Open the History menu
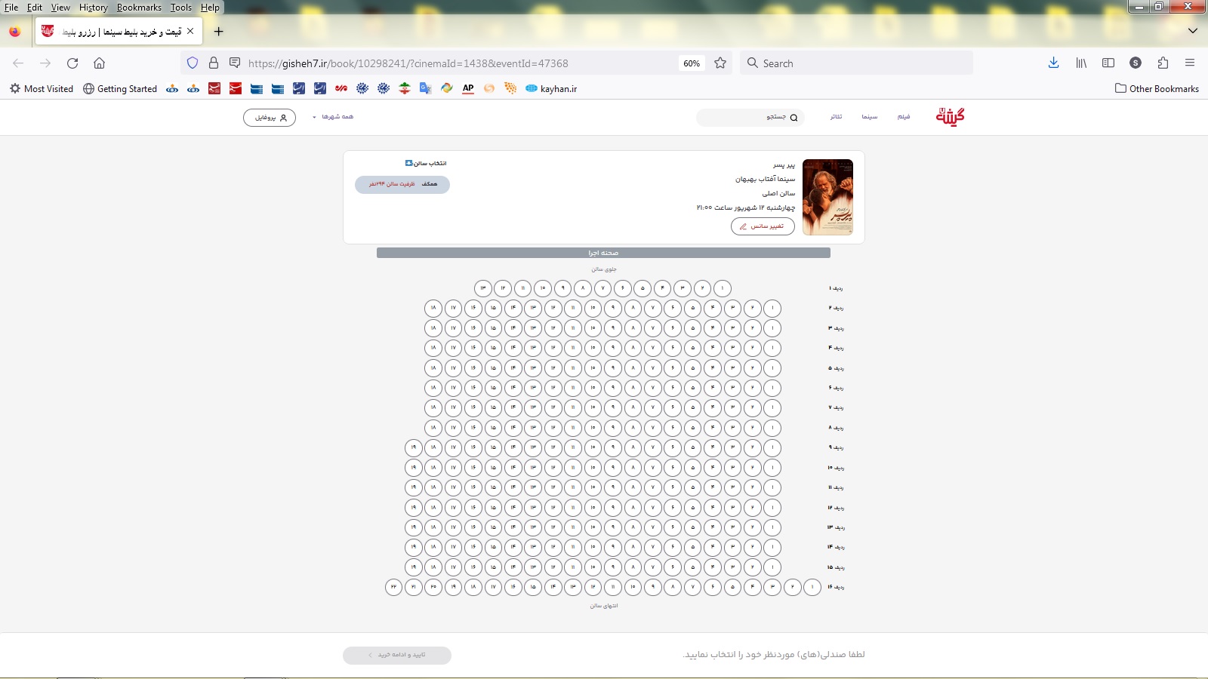Image resolution: width=1208 pixels, height=679 pixels. point(93,8)
